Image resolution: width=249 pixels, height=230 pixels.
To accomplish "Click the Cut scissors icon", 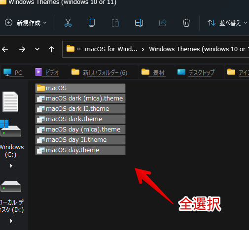I will click(68, 23).
